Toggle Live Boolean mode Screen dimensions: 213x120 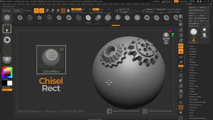27,11
